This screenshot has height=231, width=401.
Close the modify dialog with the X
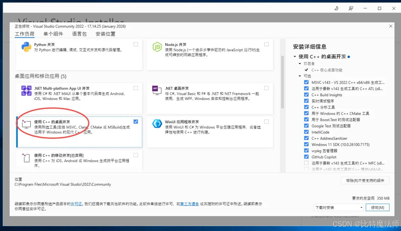[x=391, y=26]
